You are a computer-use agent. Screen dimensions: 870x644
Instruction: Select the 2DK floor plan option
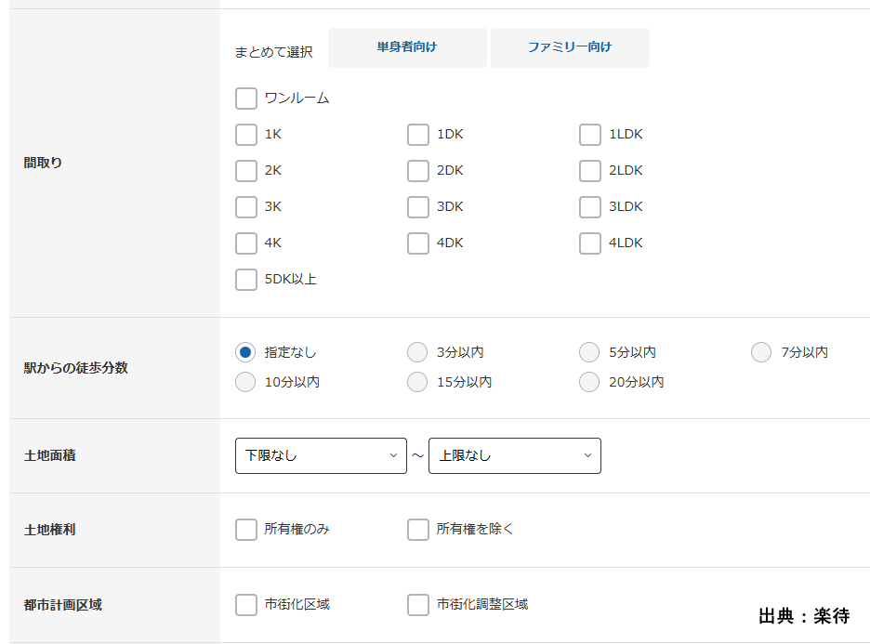(x=418, y=171)
